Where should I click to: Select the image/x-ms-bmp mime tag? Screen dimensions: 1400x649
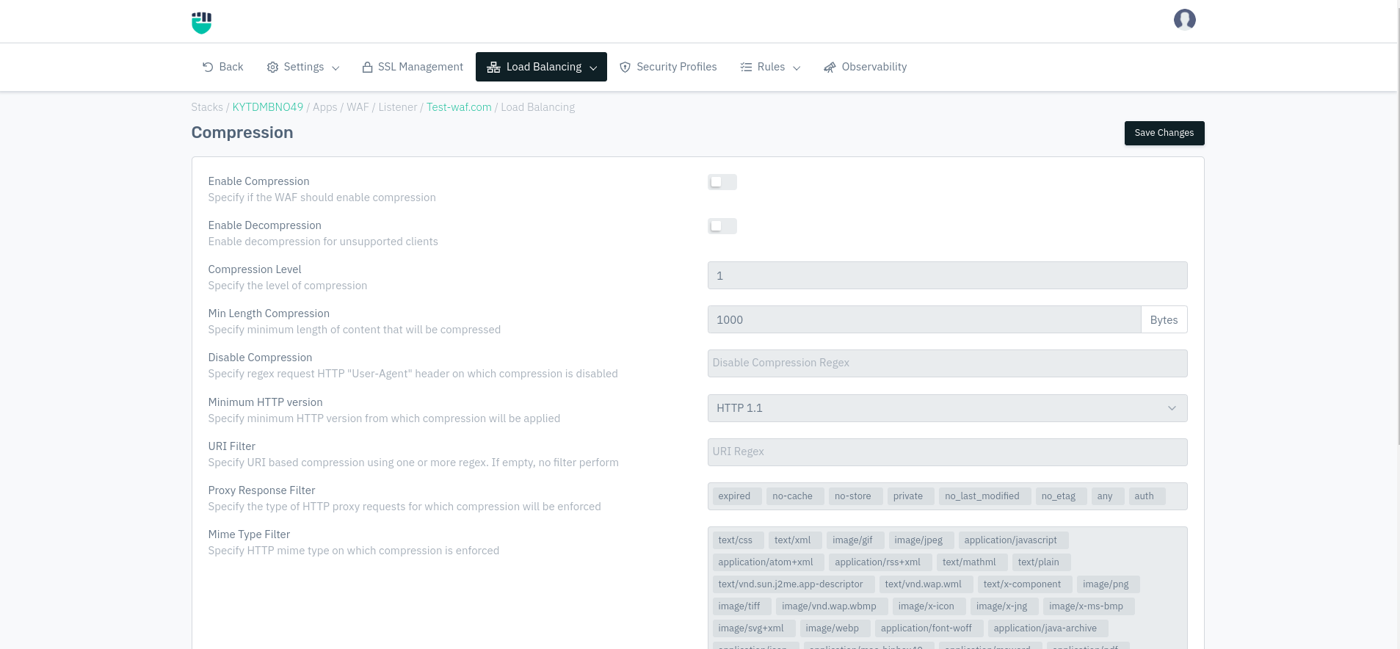coord(1089,606)
